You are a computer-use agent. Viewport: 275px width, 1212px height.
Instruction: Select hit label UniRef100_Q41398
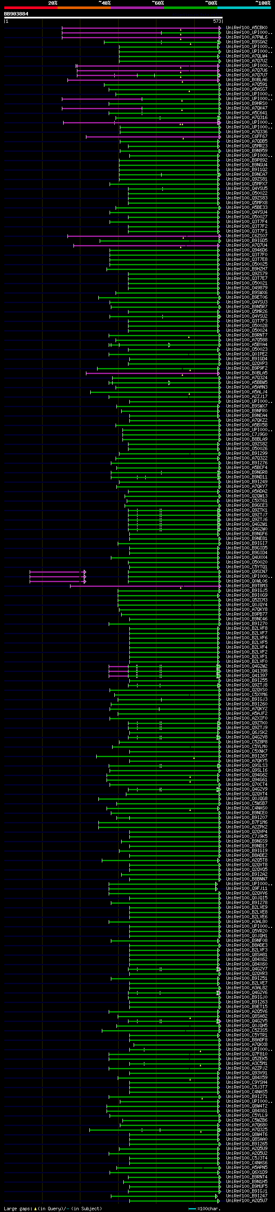pos(246,671)
